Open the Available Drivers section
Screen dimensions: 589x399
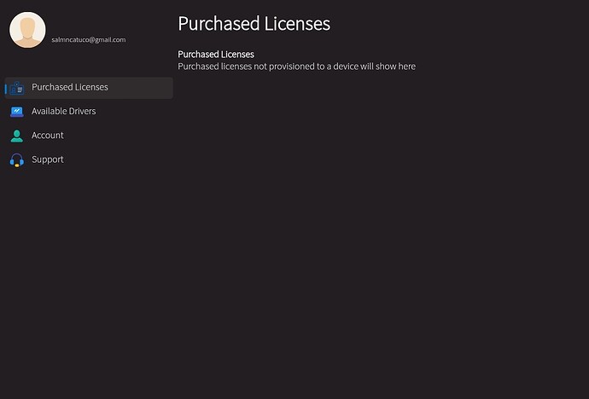click(x=63, y=111)
